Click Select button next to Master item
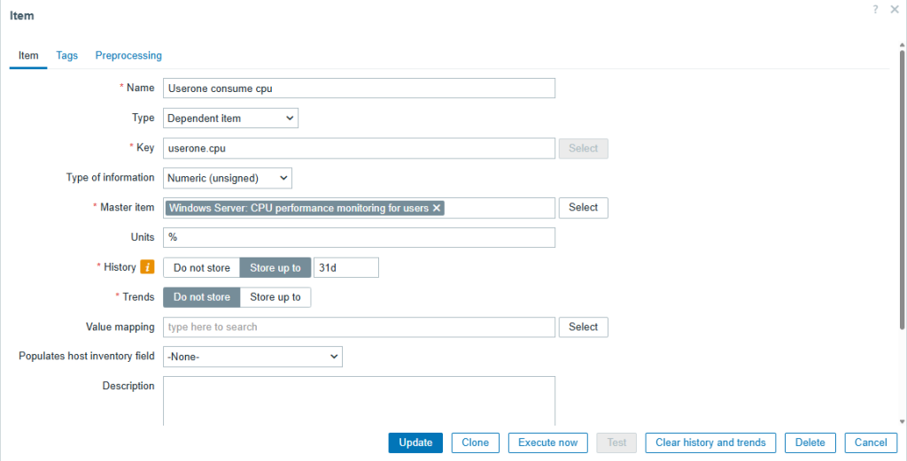The height and width of the screenshot is (461, 907). point(583,207)
